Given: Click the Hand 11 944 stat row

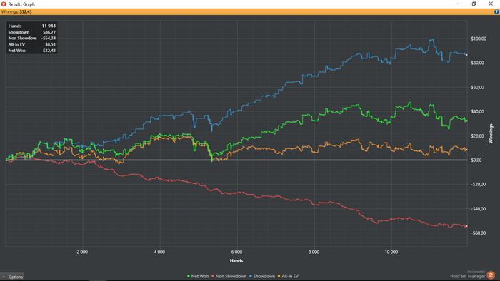Looking at the screenshot, I should point(32,26).
